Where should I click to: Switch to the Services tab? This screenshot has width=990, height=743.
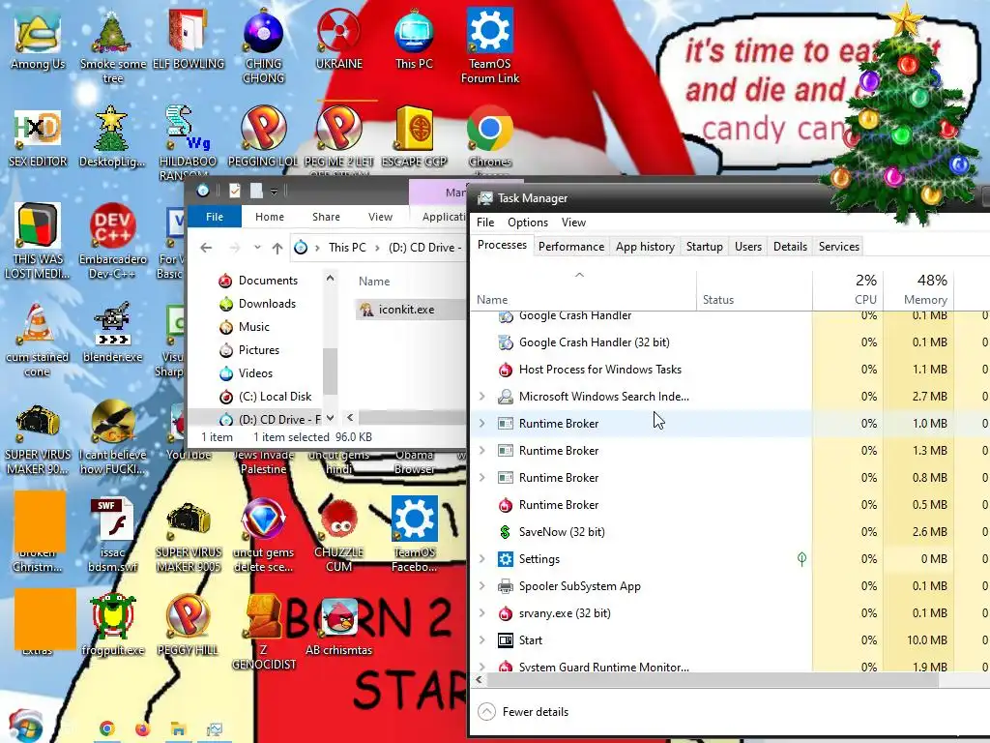[838, 247]
